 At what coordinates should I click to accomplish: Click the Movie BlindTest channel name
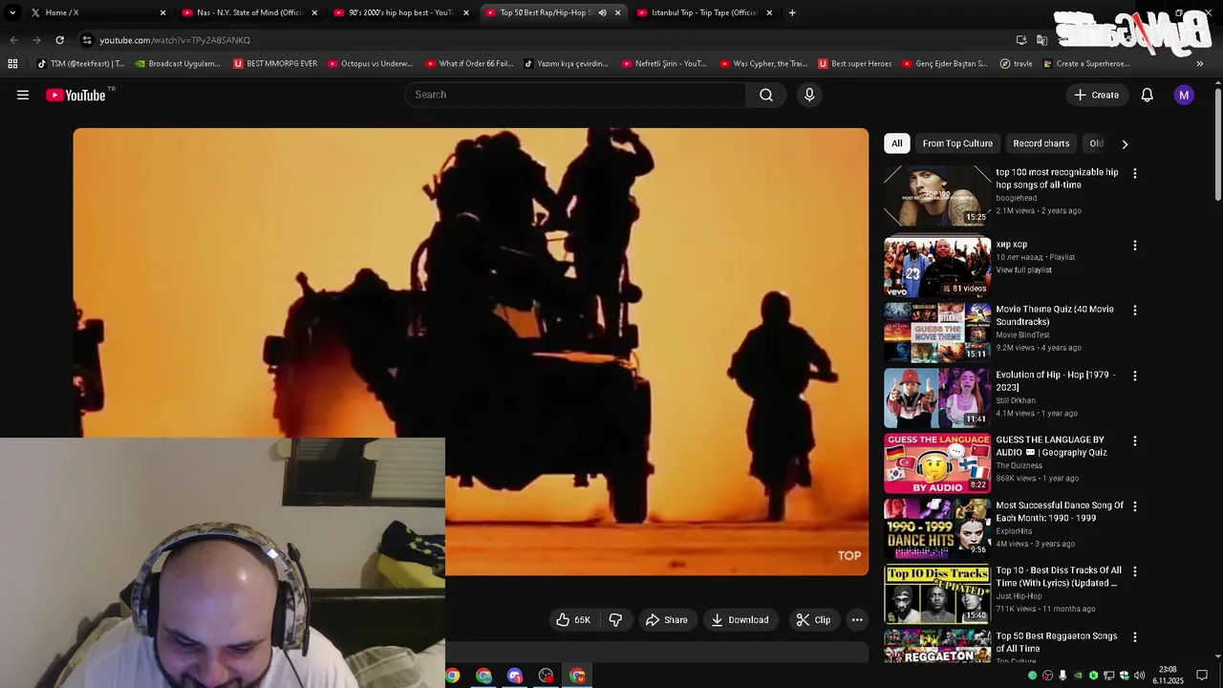click(1022, 335)
